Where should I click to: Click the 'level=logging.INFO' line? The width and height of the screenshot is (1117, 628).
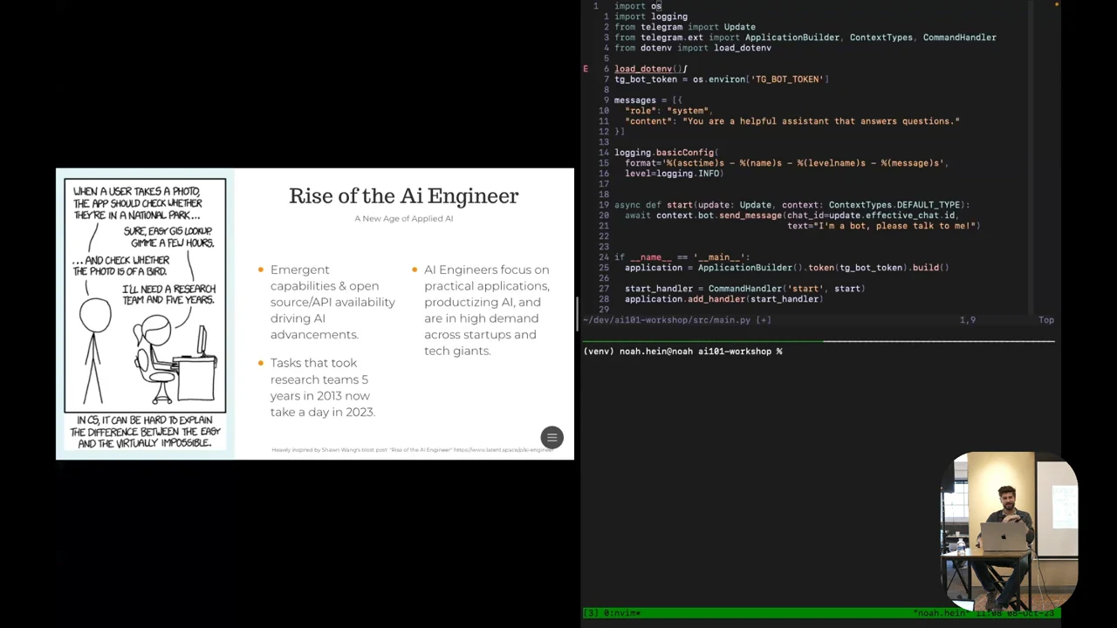[x=675, y=174]
